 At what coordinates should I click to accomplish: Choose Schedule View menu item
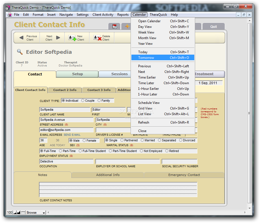click(x=163, y=103)
